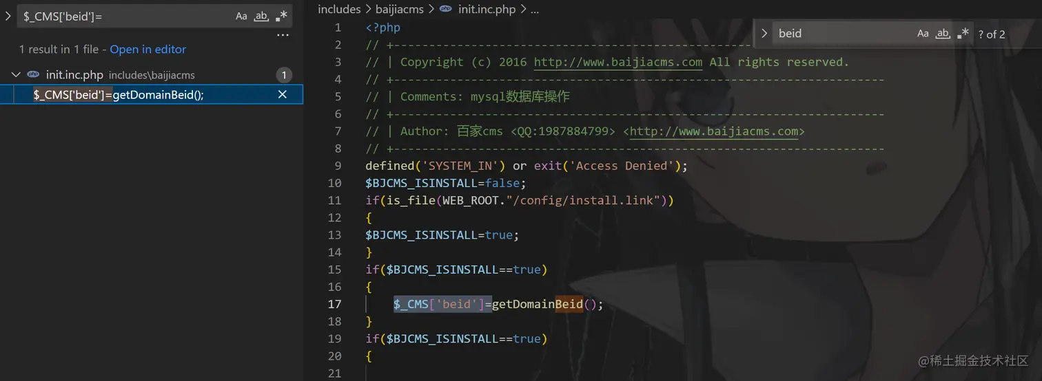Select the baijiacms breadcrumb segment
The height and width of the screenshot is (381, 1042).
[x=400, y=10]
